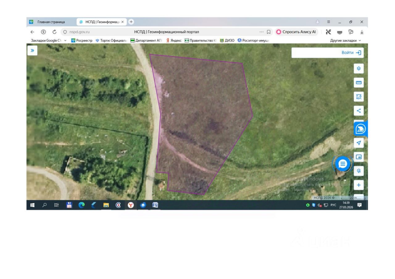Open File Explorer from taskbar
Viewport: 395px width, 279px height.
point(106,205)
